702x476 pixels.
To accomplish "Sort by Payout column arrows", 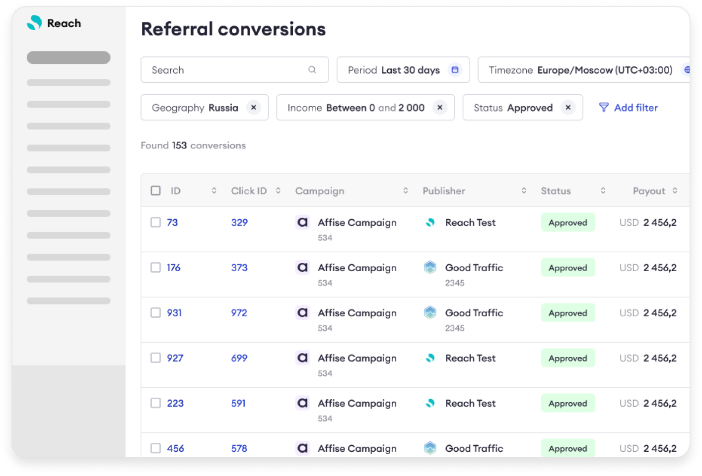I will 675,191.
